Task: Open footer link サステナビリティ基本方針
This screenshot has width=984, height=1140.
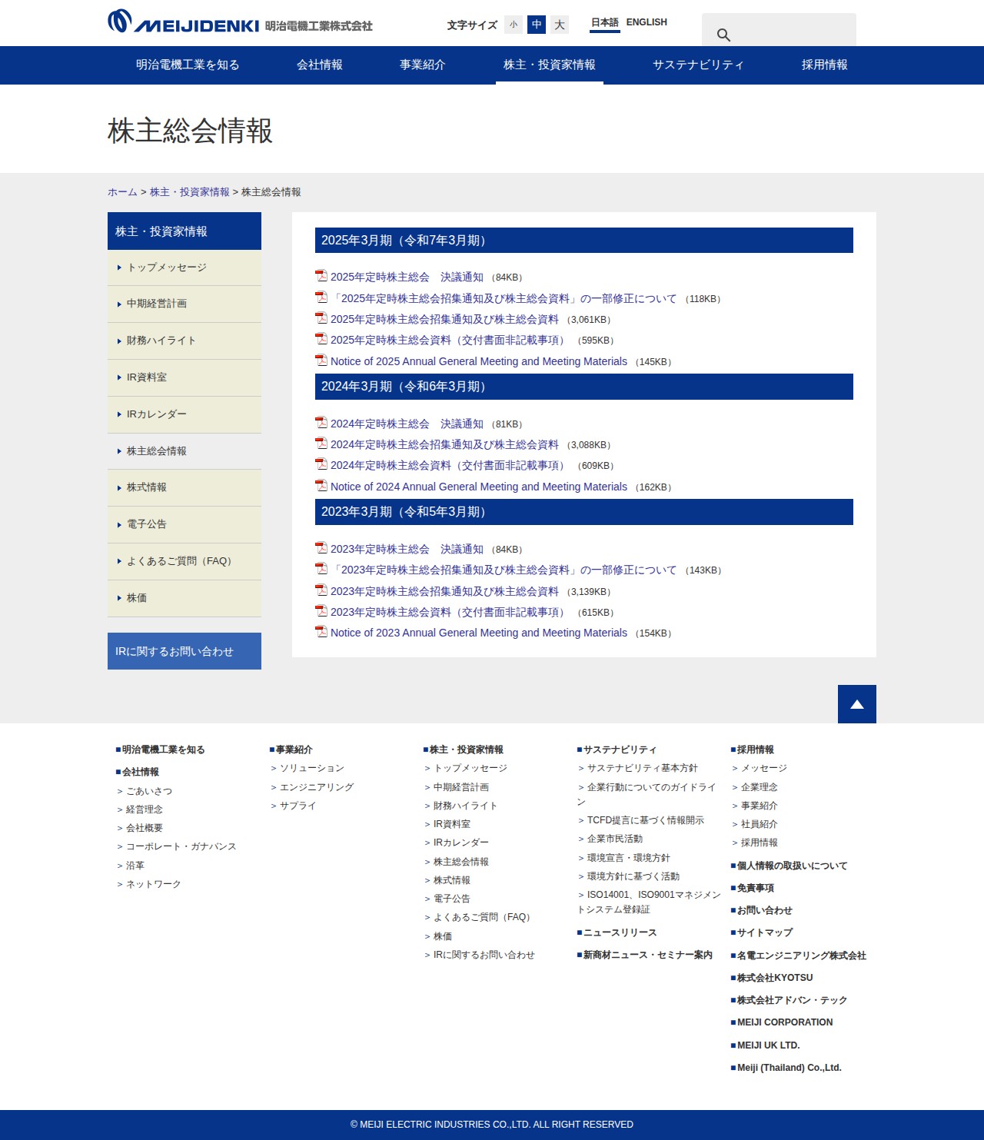Action: (643, 768)
